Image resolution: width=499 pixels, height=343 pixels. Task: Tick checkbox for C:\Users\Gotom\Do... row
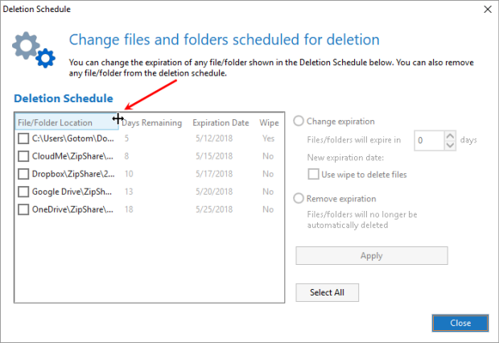click(x=23, y=138)
